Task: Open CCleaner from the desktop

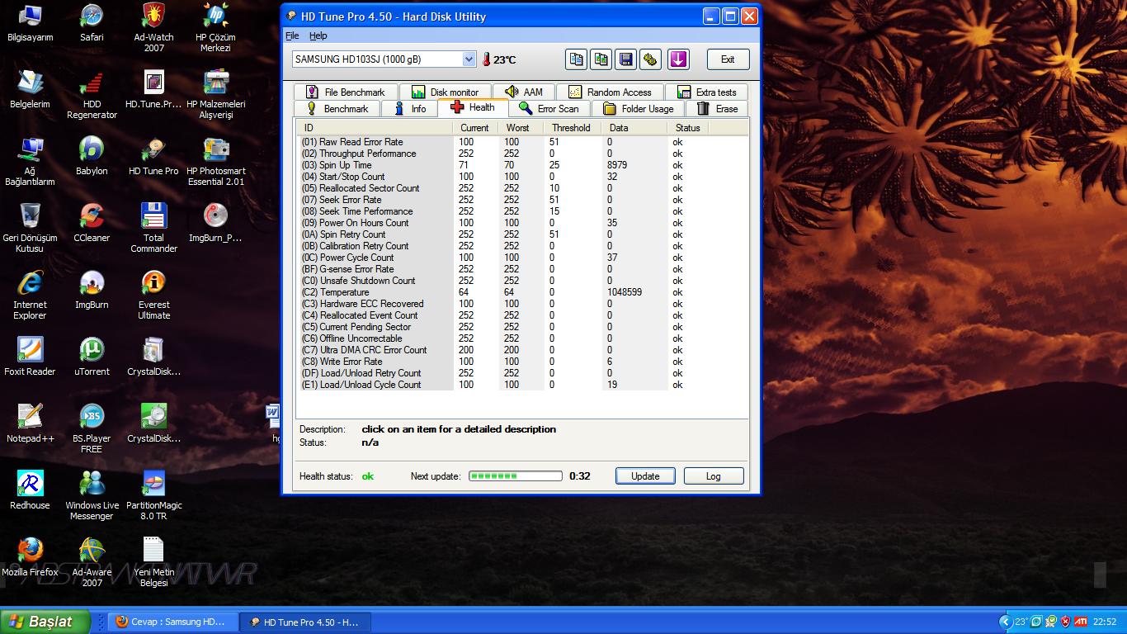Action: (x=92, y=223)
